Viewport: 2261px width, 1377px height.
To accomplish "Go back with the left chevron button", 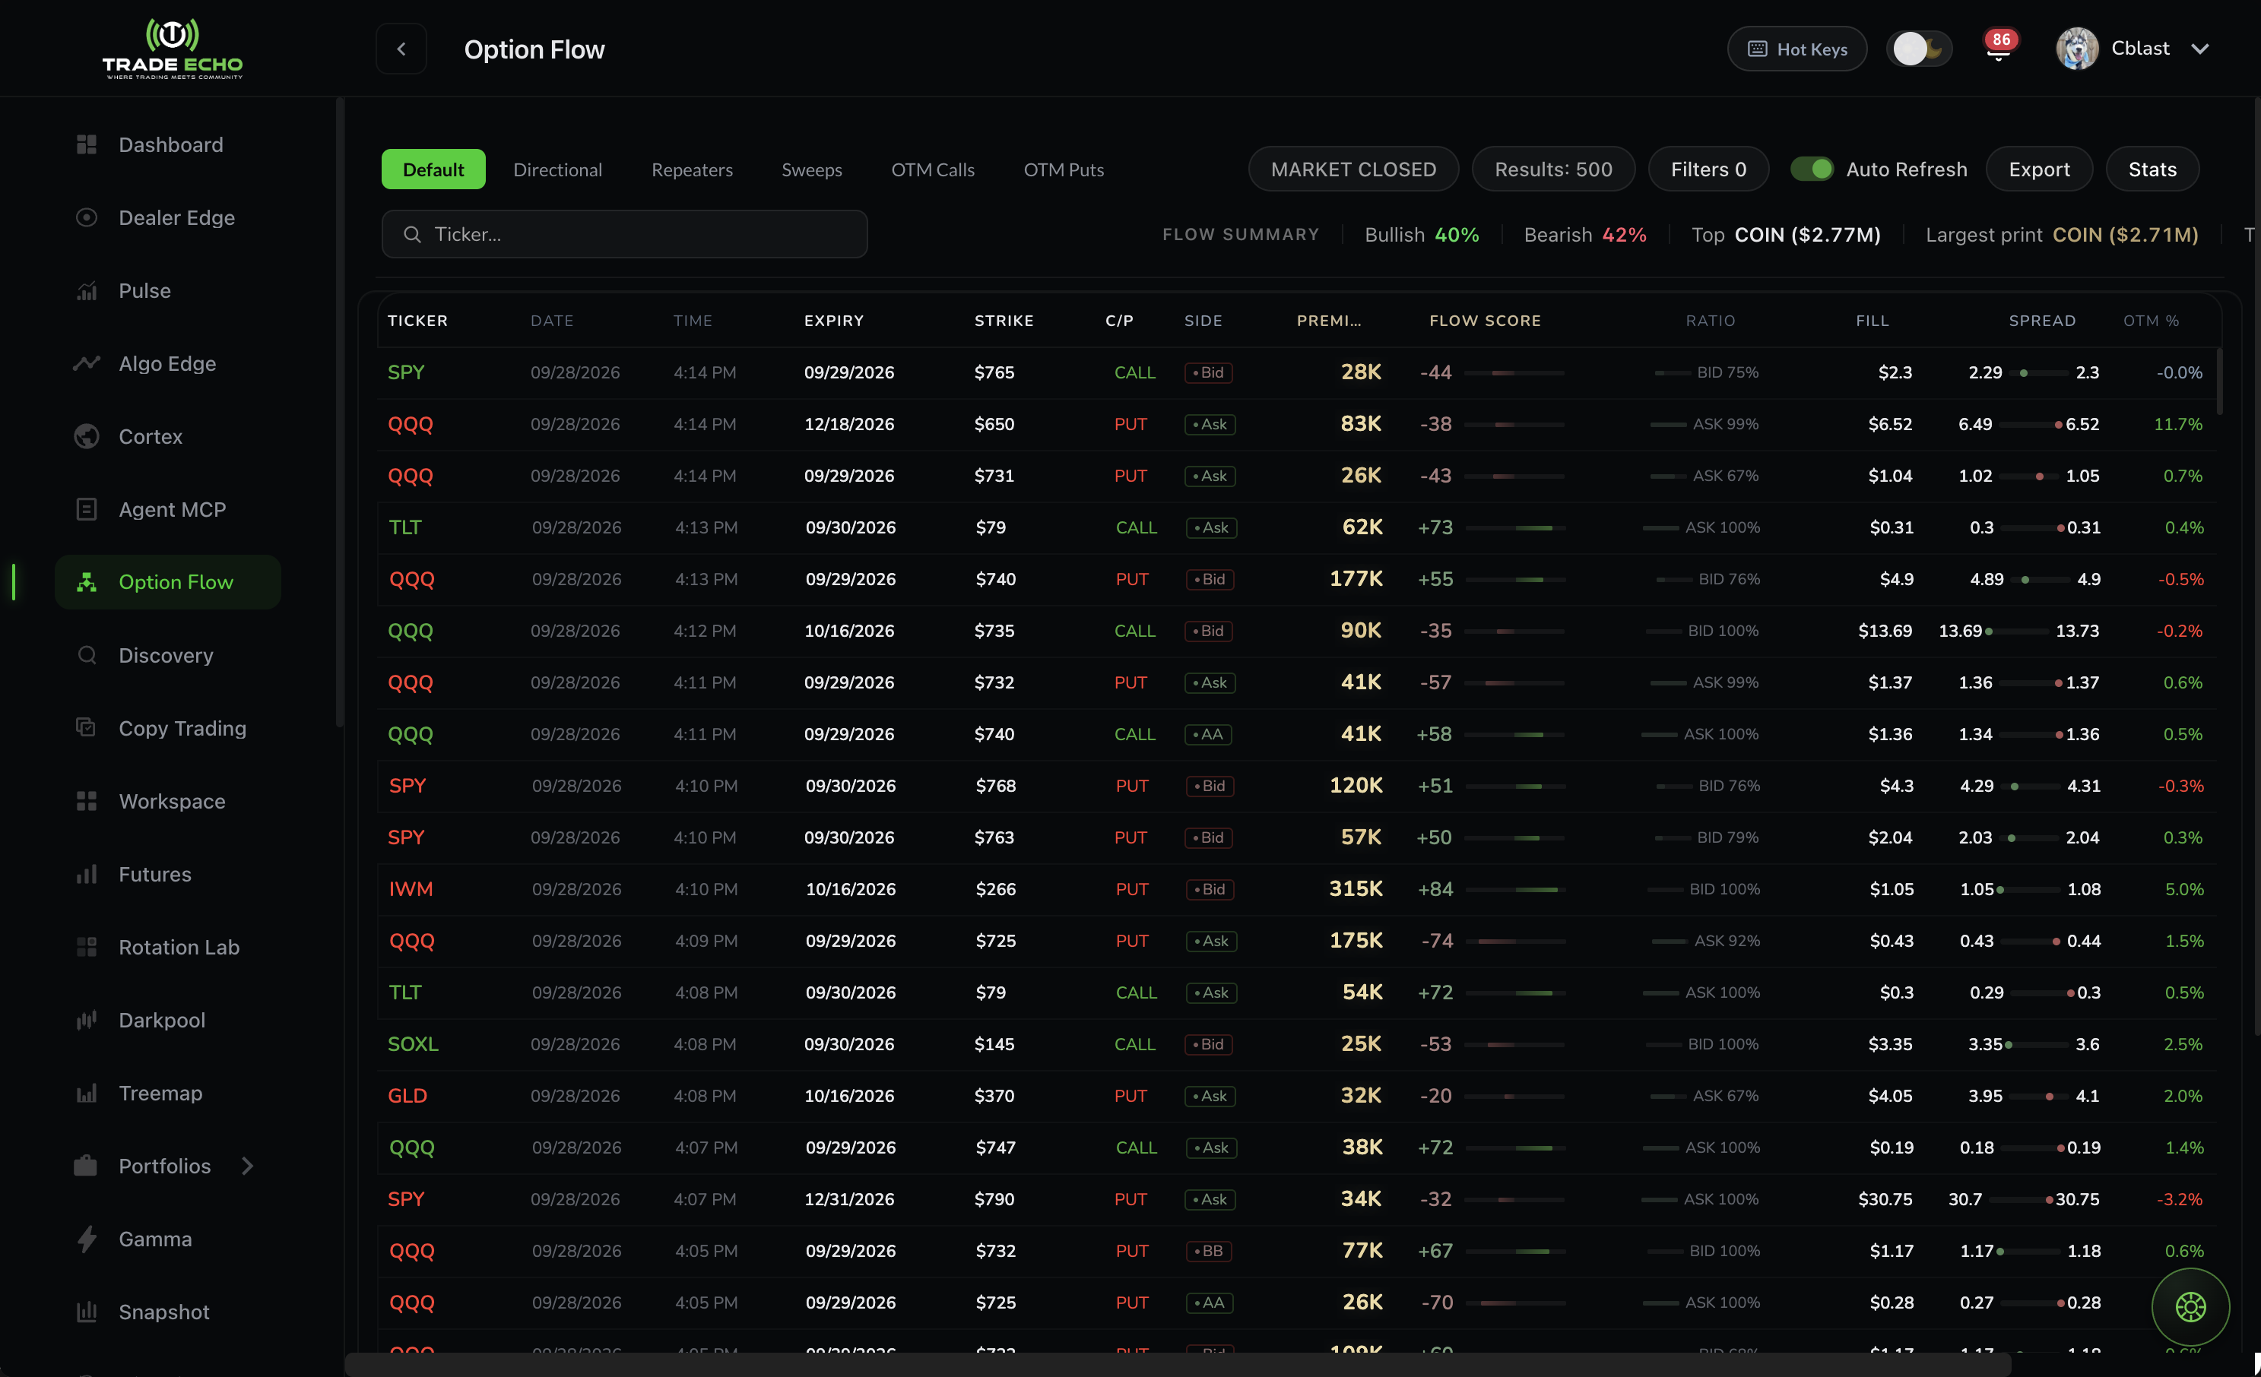I will (x=401, y=49).
